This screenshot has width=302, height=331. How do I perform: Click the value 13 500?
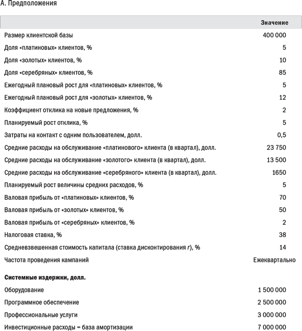coord(276,160)
